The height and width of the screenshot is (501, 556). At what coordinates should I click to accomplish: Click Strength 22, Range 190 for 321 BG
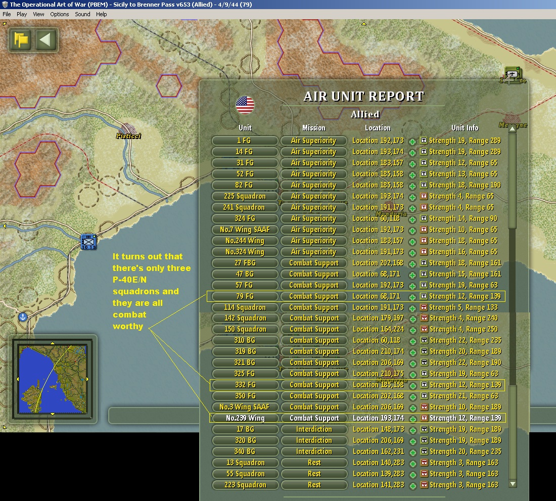pyautogui.click(x=465, y=362)
